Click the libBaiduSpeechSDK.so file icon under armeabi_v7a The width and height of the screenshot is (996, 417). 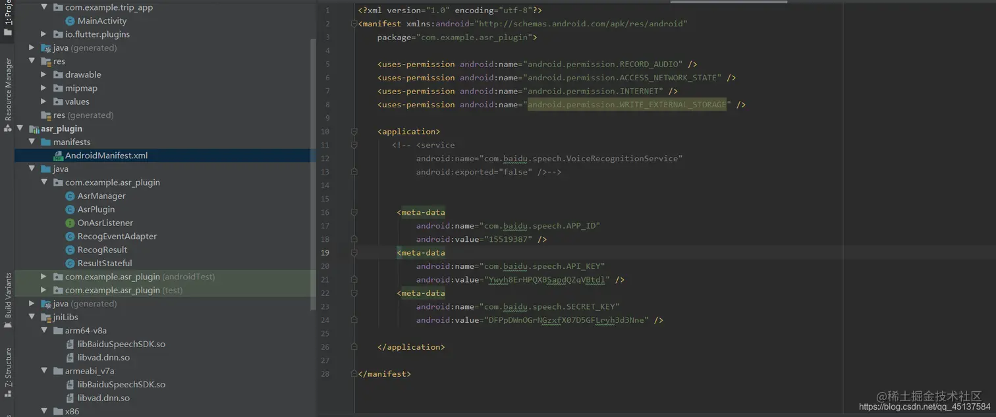point(70,384)
